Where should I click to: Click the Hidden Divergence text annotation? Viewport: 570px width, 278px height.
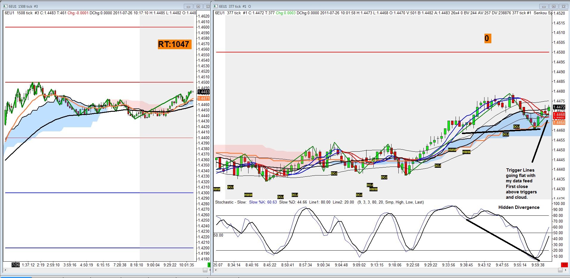tap(519, 207)
